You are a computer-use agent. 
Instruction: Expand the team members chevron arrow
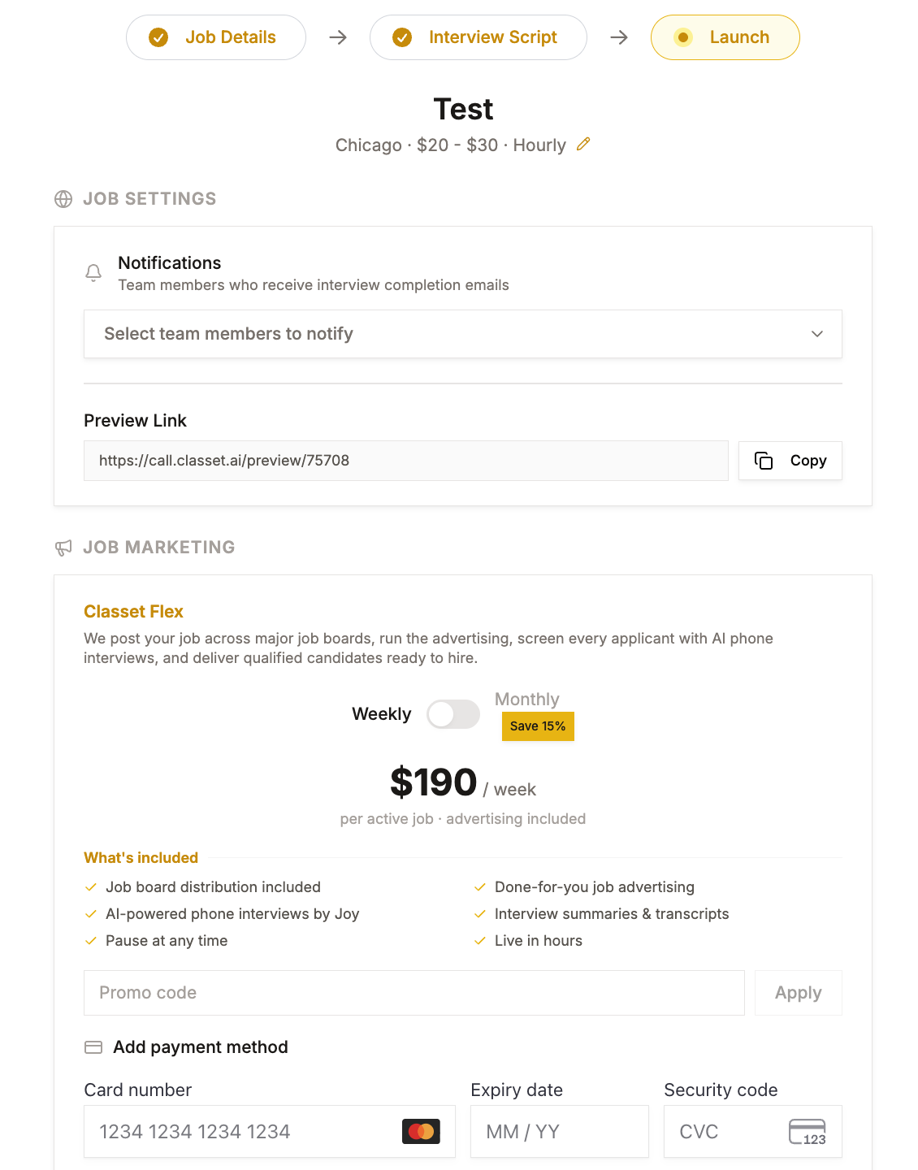coord(817,334)
